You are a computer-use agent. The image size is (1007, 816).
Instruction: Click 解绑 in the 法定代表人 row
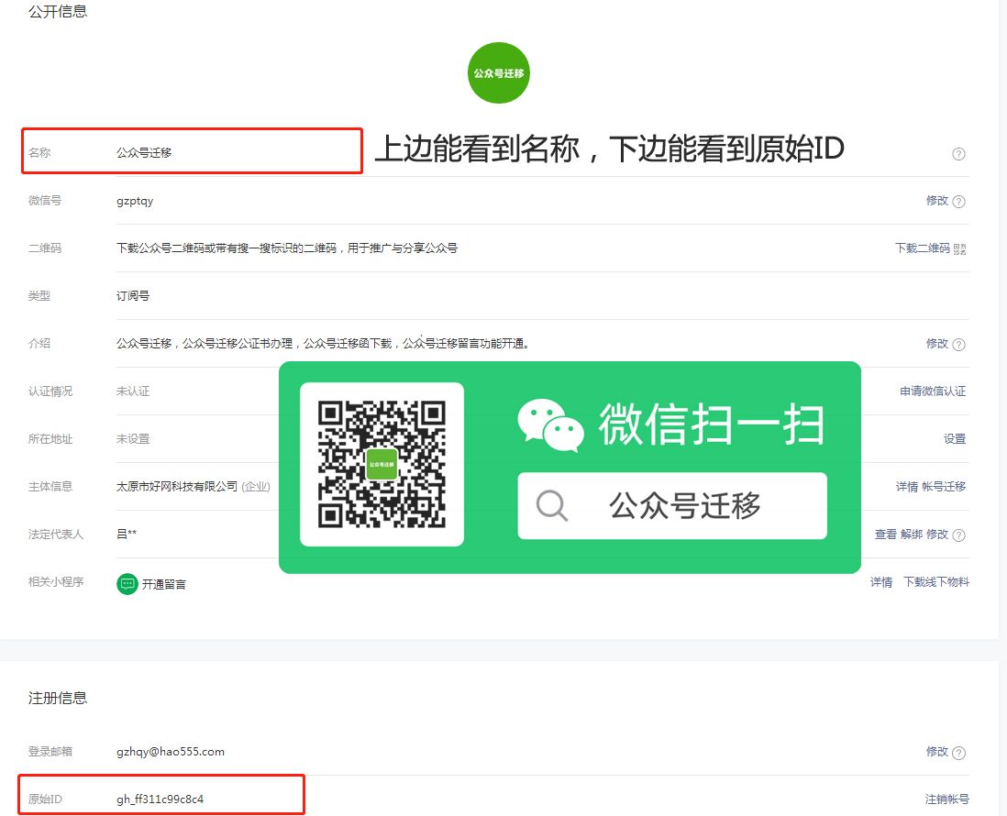(912, 535)
